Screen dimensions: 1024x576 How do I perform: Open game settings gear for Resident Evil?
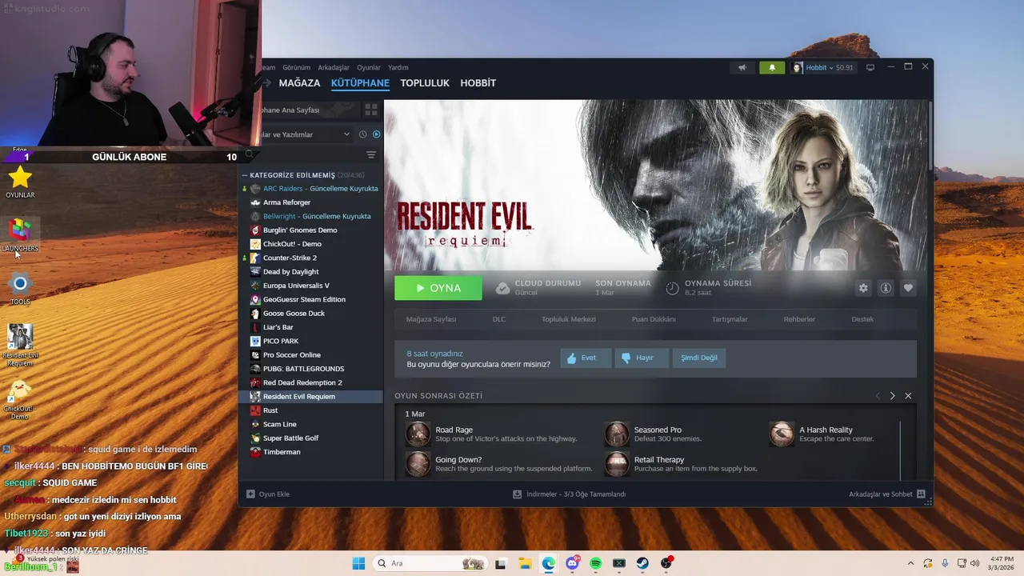click(x=863, y=288)
